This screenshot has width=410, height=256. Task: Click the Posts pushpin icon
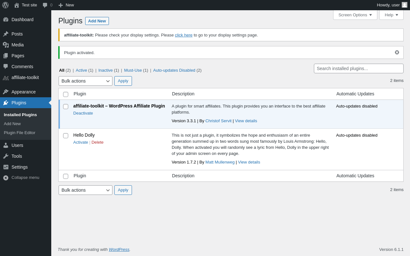pos(6,34)
